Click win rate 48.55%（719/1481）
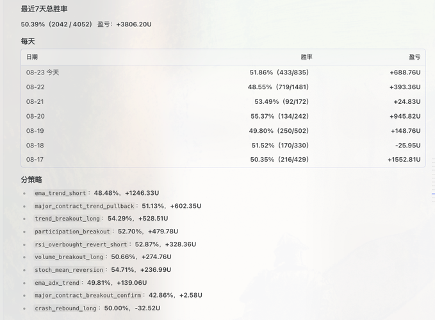Image resolution: width=435 pixels, height=320 pixels. [278, 87]
